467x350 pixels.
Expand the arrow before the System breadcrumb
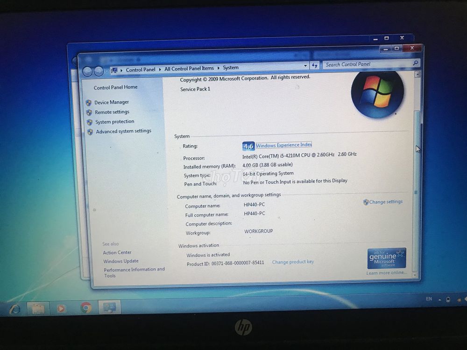pyautogui.click(x=218, y=68)
